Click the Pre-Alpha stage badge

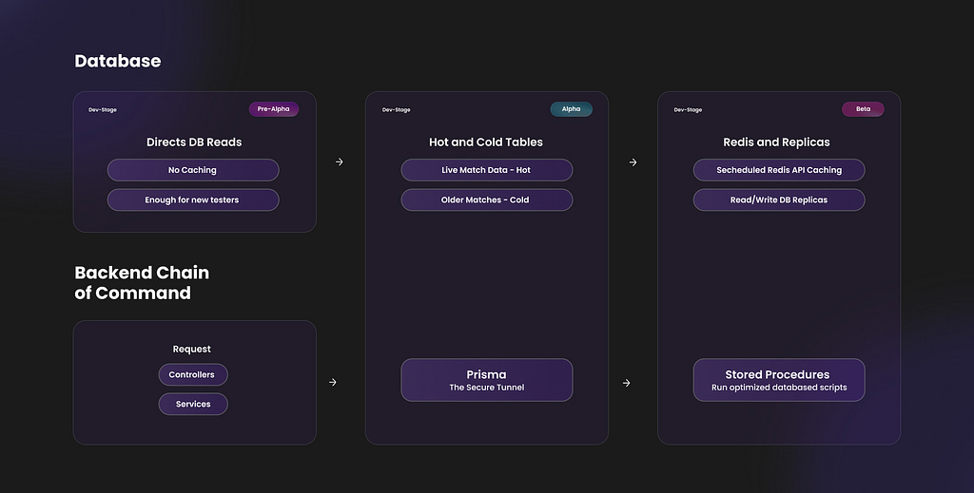[x=273, y=109]
